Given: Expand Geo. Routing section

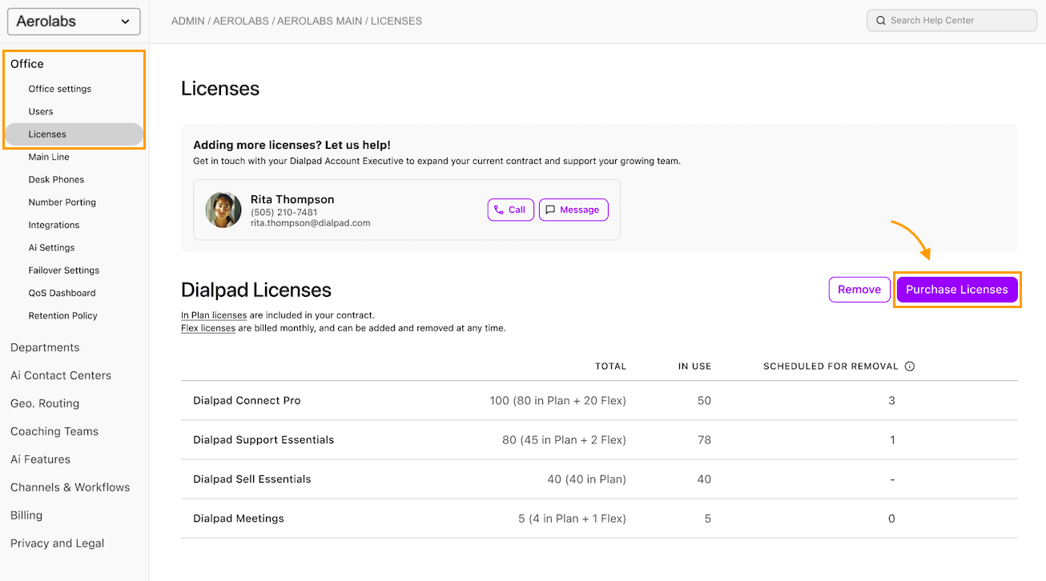Looking at the screenshot, I should pyautogui.click(x=45, y=403).
